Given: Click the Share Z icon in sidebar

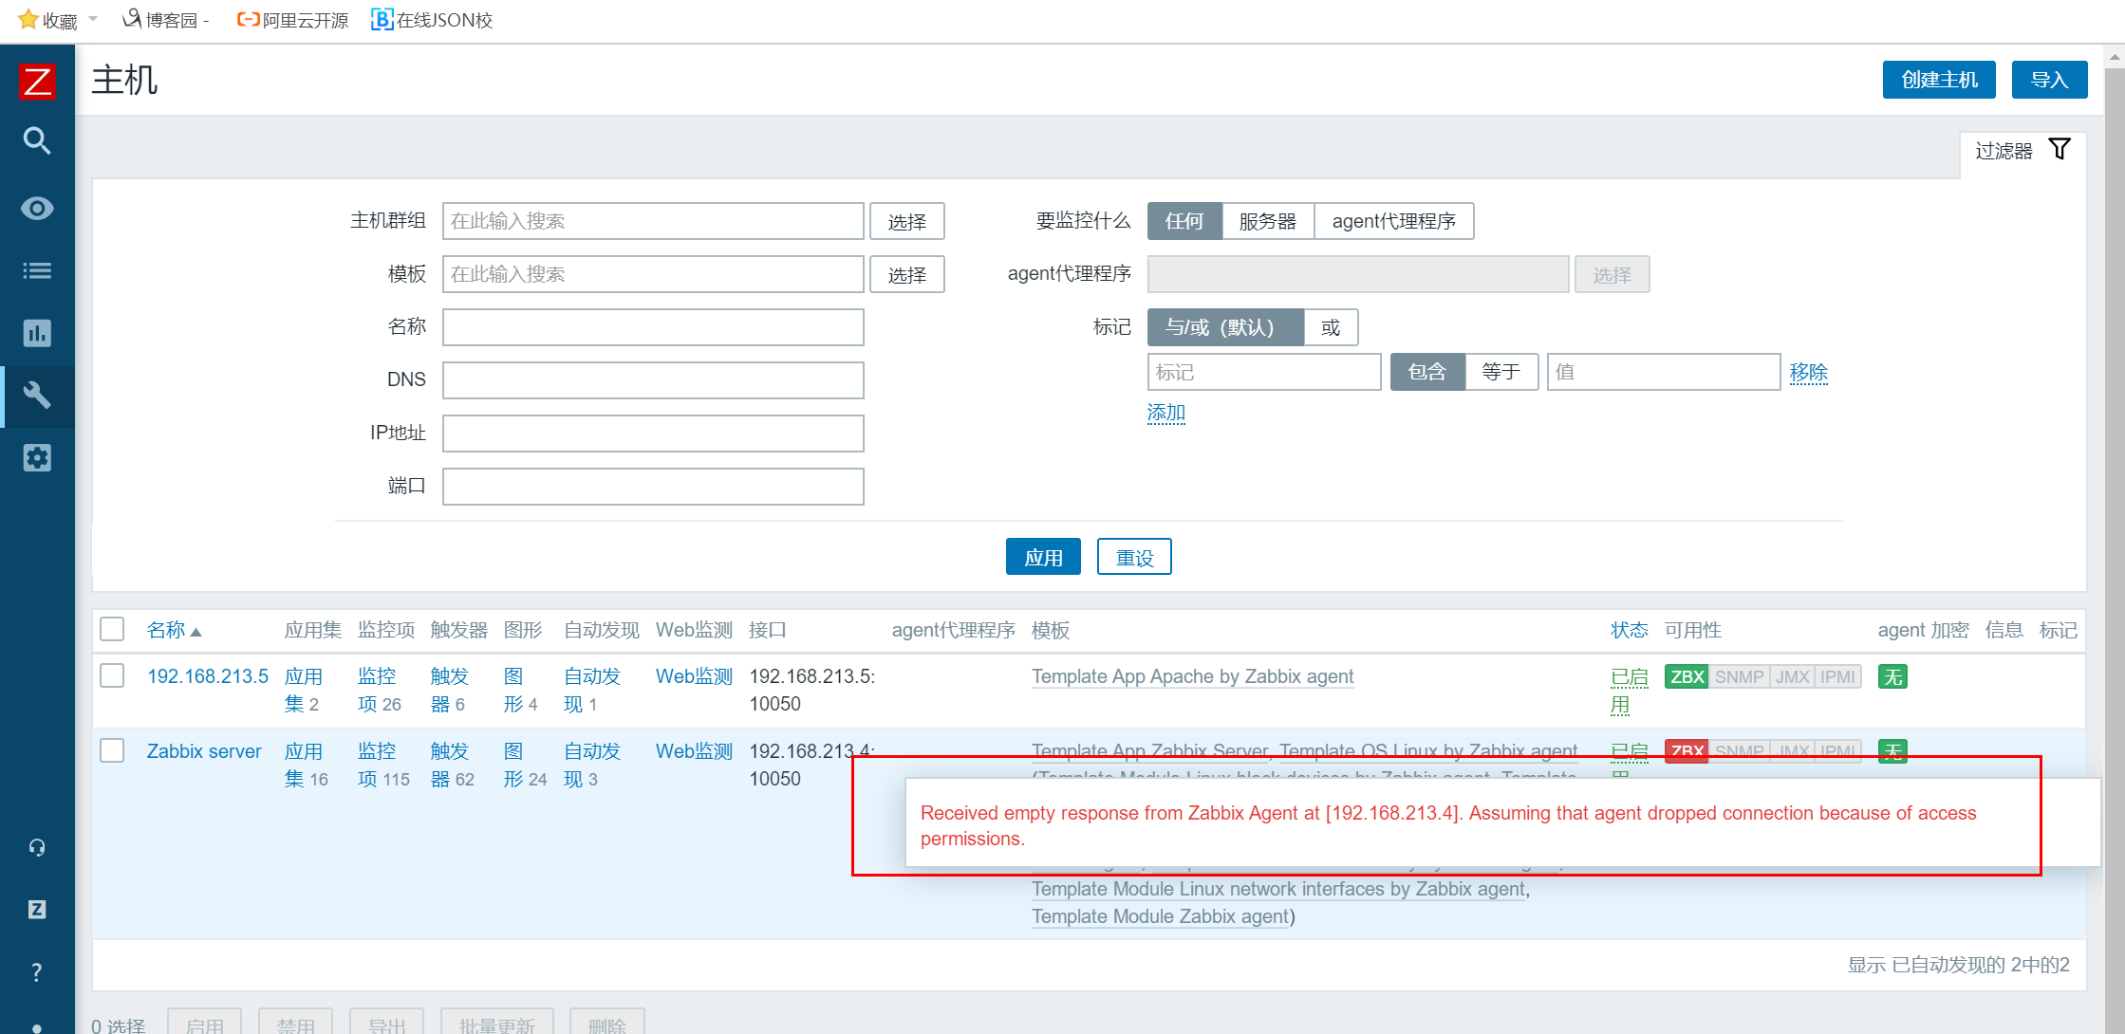Looking at the screenshot, I should tap(37, 910).
